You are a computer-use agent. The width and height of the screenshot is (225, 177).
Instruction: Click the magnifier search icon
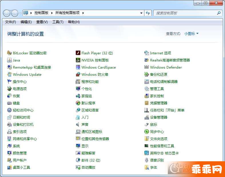tap(219, 13)
